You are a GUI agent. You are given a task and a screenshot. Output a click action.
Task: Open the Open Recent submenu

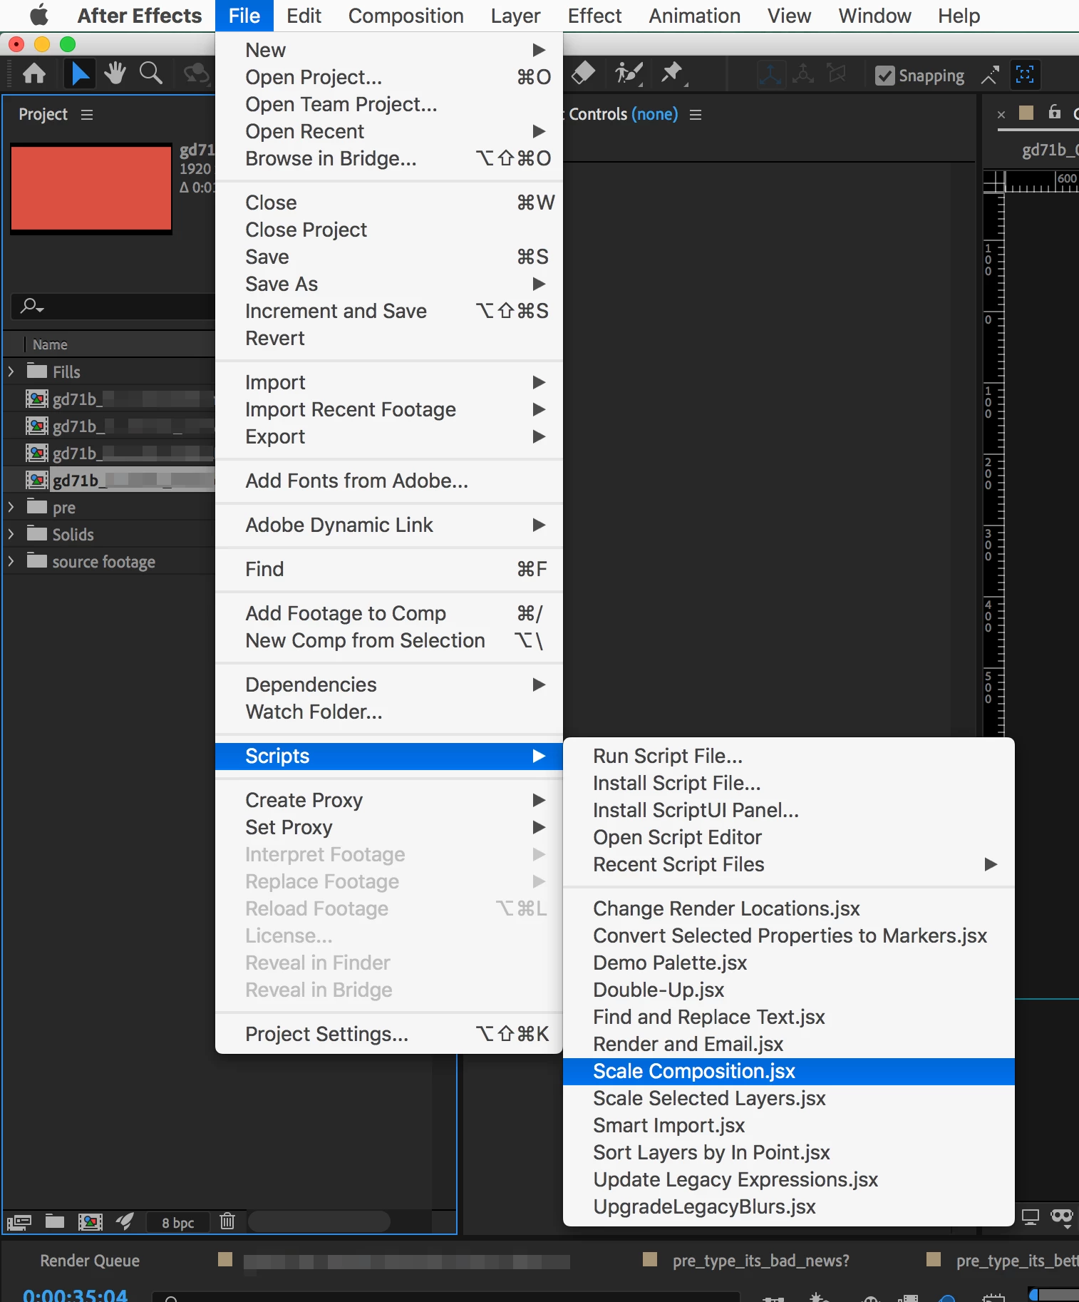coord(389,131)
